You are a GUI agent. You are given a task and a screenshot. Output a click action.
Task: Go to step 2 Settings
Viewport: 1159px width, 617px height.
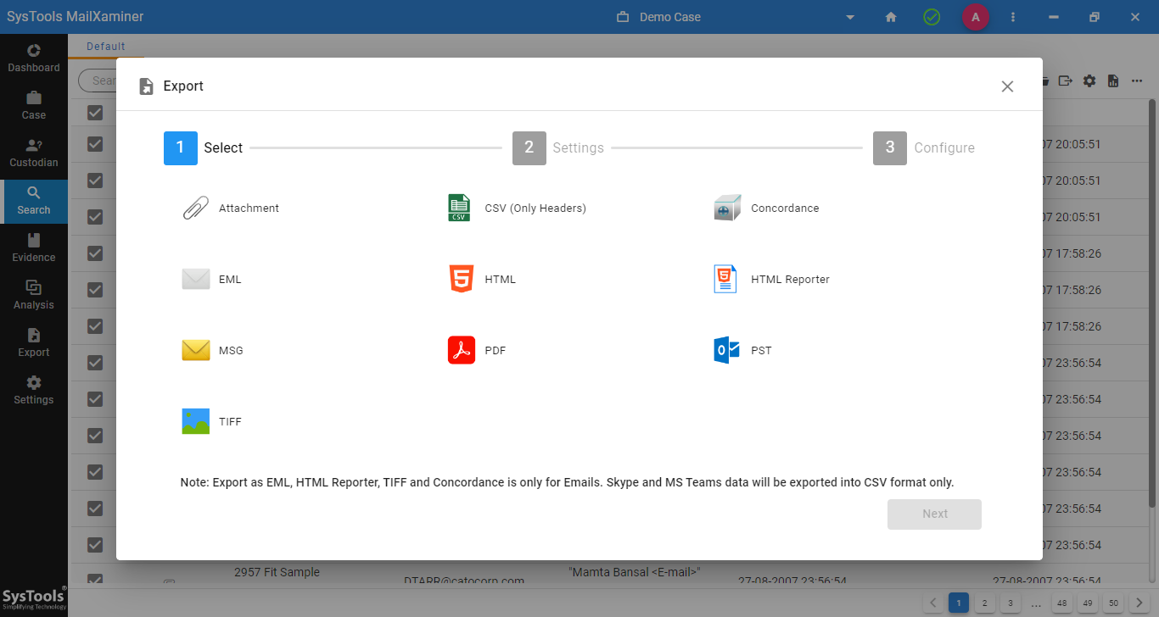[x=558, y=148]
